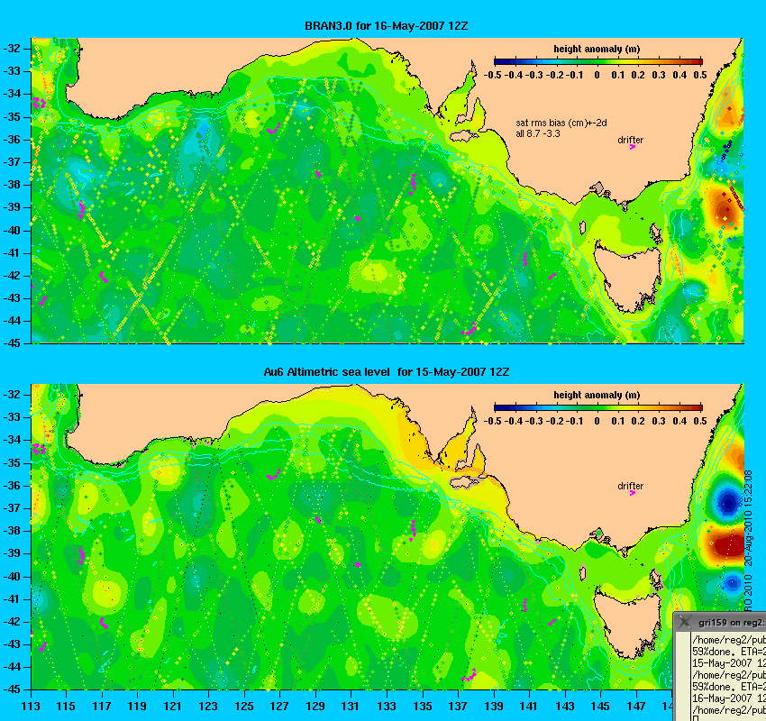Click the dark blue eddy near -37 on bottom map

(729, 502)
